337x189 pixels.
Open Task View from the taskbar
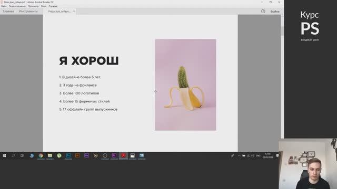click(x=22, y=155)
